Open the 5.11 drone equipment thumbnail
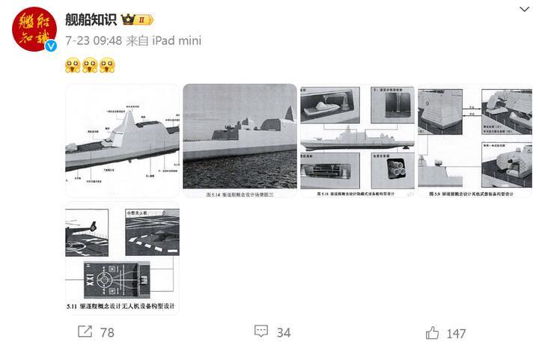This screenshot has width=539, height=348. click(122, 258)
